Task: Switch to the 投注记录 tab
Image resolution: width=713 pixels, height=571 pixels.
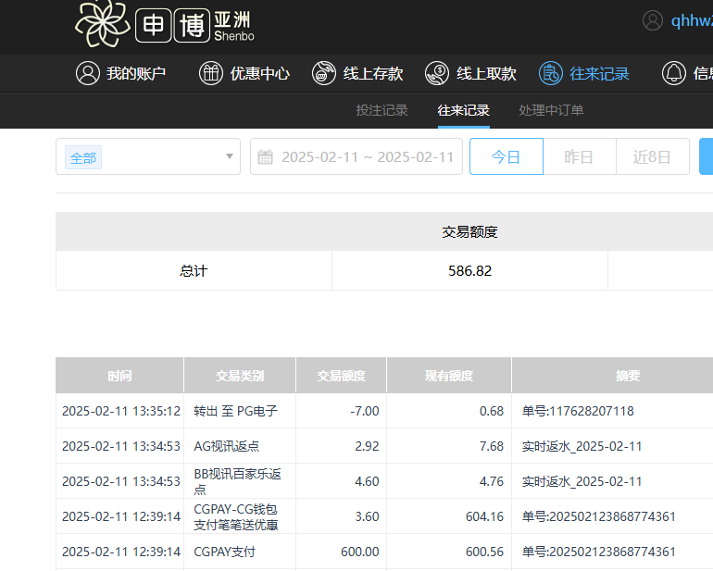Action: click(382, 110)
